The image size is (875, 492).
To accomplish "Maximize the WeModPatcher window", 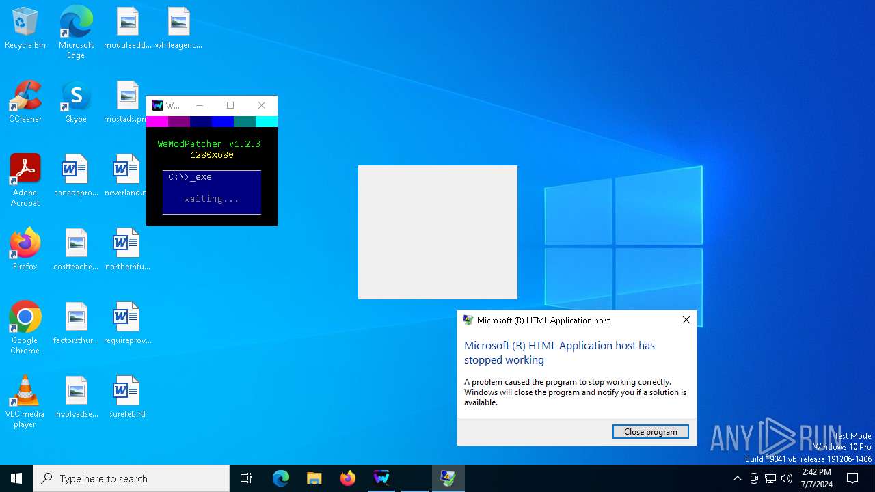I will [230, 105].
